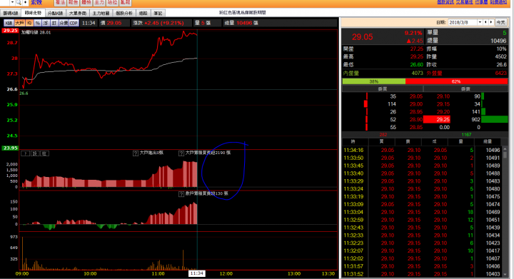Toggle the K線 chart option button
Viewport: 514px width, 279px height.
pyautogui.click(x=9, y=23)
